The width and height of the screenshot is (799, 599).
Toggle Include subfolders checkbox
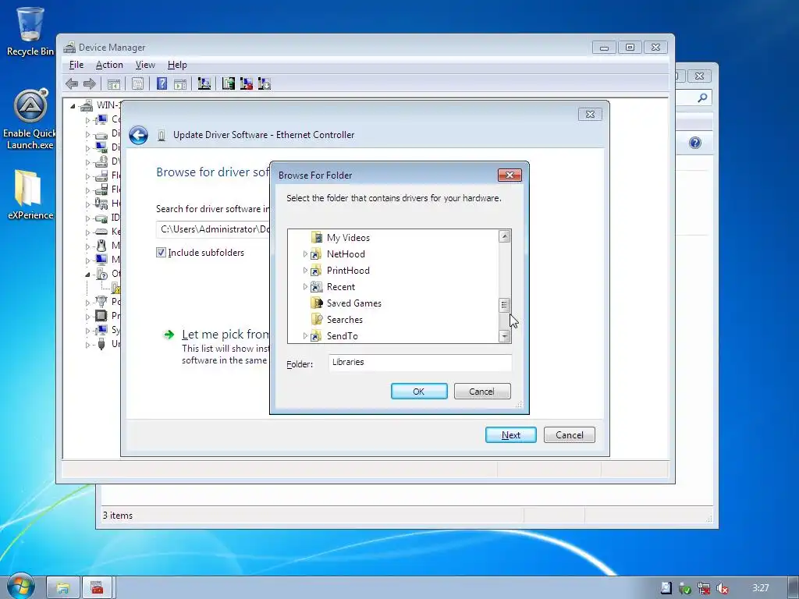pos(161,252)
